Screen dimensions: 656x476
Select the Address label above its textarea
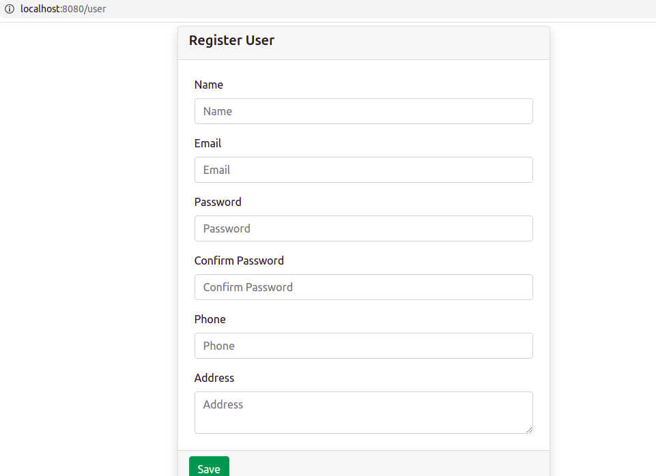[x=214, y=378]
